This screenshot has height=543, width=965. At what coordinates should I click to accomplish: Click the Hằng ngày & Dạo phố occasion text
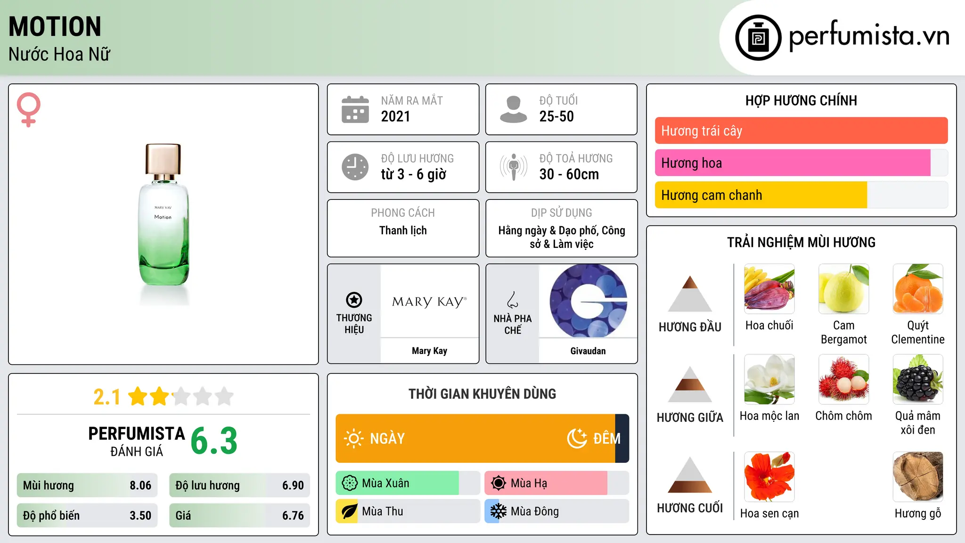tap(562, 237)
